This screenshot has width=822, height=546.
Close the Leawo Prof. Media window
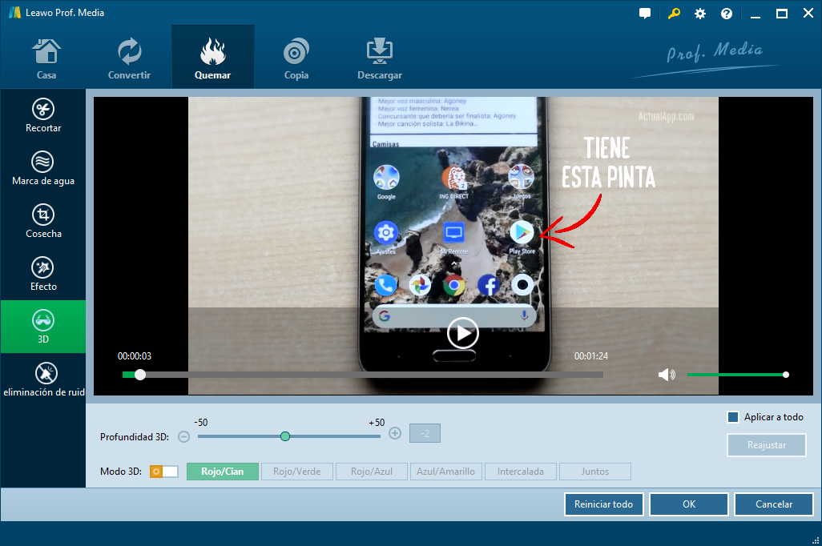pos(808,13)
